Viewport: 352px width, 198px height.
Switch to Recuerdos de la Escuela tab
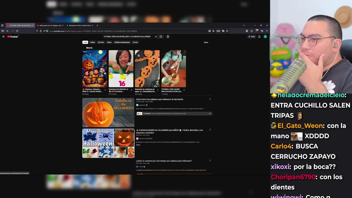pos(80,25)
